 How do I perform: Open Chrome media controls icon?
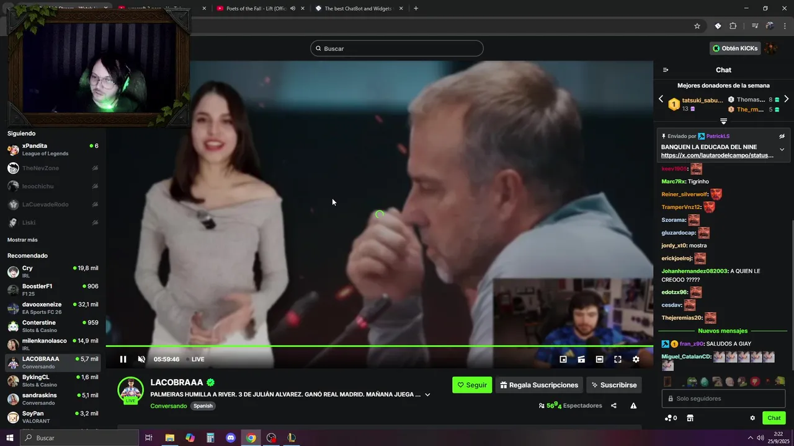pos(755,26)
